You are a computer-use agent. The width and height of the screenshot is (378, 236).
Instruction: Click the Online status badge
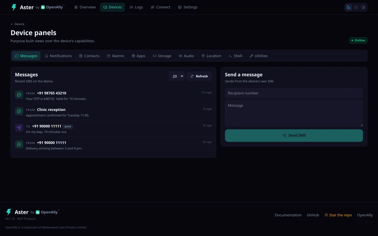(x=358, y=40)
